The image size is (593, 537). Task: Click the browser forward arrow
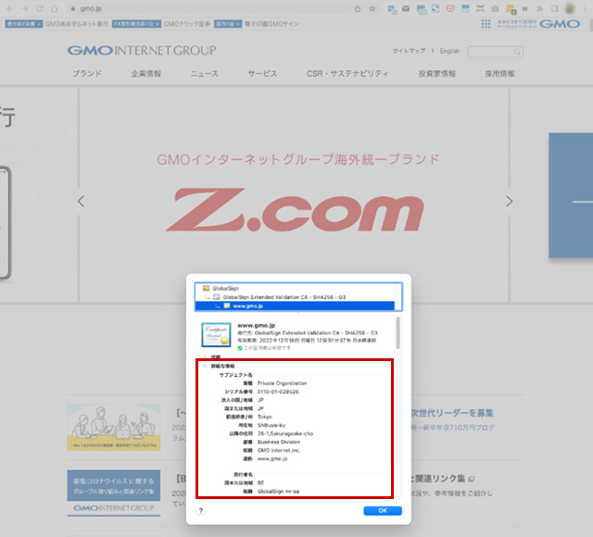[x=25, y=8]
